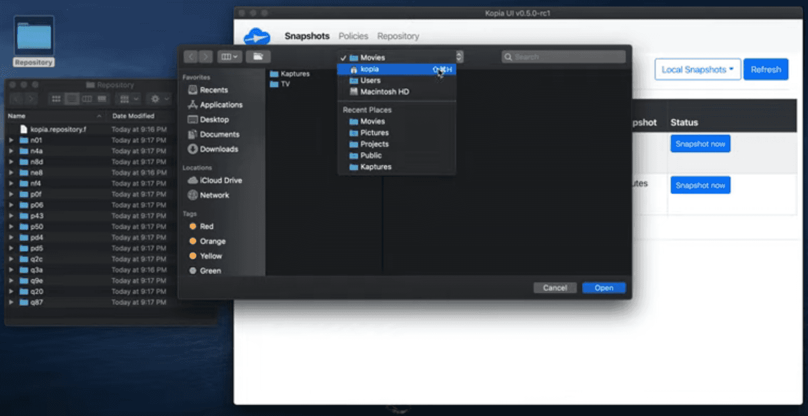The height and width of the screenshot is (416, 808).
Task: Open Downloads in the dialog sidebar
Action: (x=213, y=149)
